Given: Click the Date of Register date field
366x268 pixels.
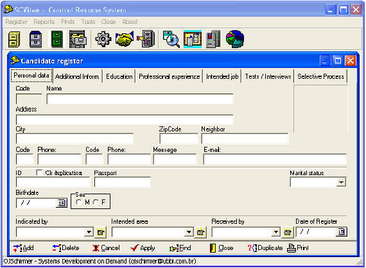Looking at the screenshot, I should click(x=317, y=231).
